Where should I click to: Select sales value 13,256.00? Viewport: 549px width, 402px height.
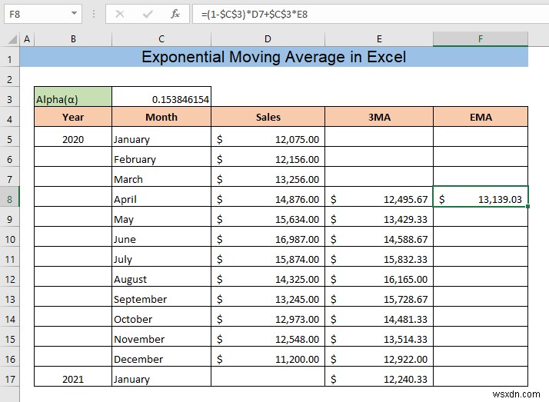coord(268,176)
